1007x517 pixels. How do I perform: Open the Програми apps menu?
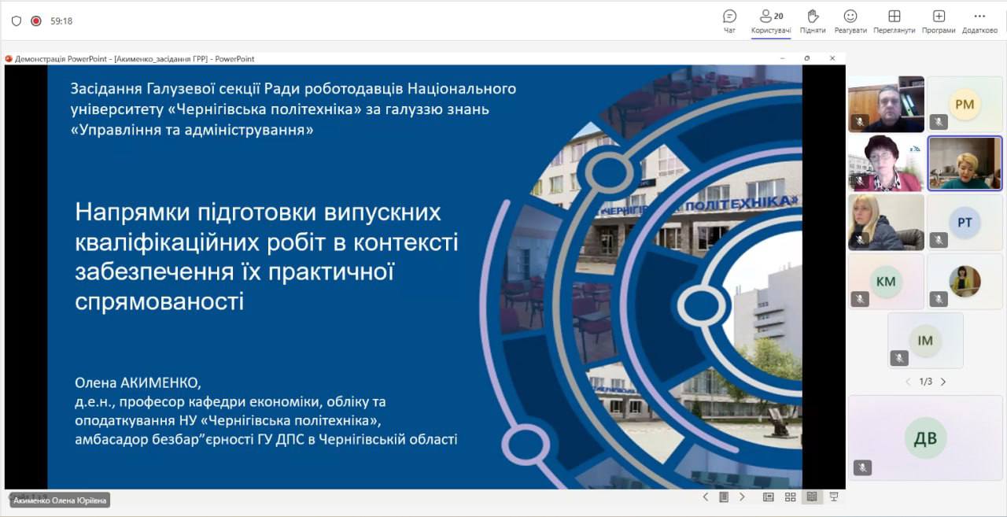[x=939, y=21]
